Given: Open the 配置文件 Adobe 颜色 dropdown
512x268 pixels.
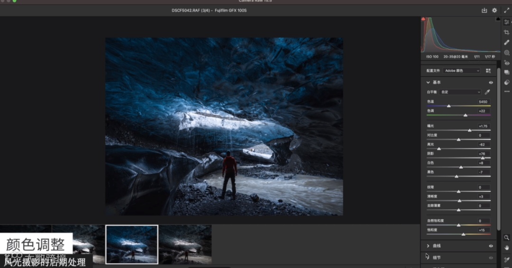Looking at the screenshot, I should tap(462, 71).
